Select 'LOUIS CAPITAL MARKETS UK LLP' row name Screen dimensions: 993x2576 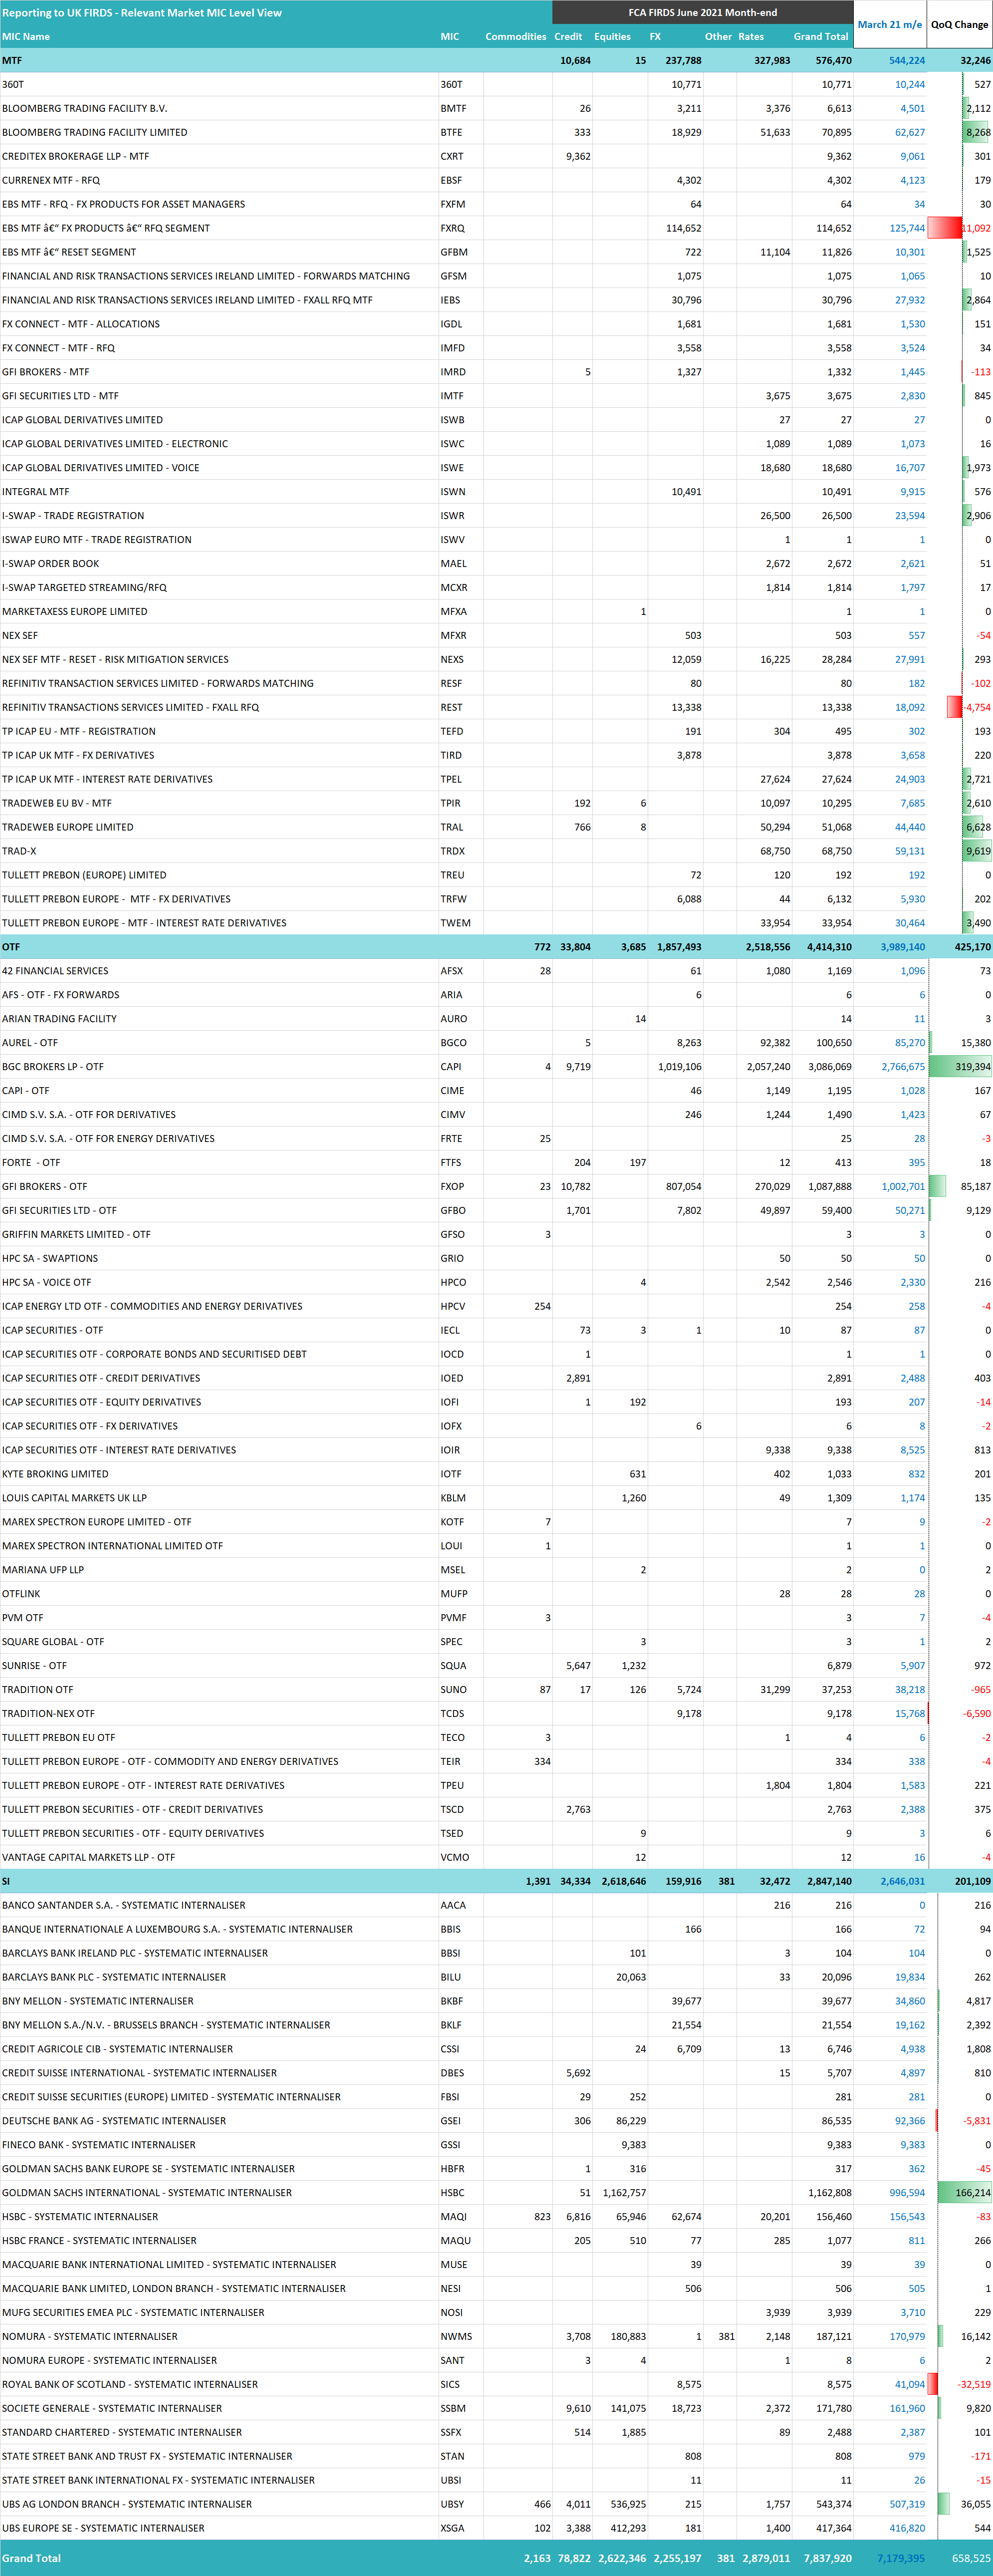point(74,1498)
